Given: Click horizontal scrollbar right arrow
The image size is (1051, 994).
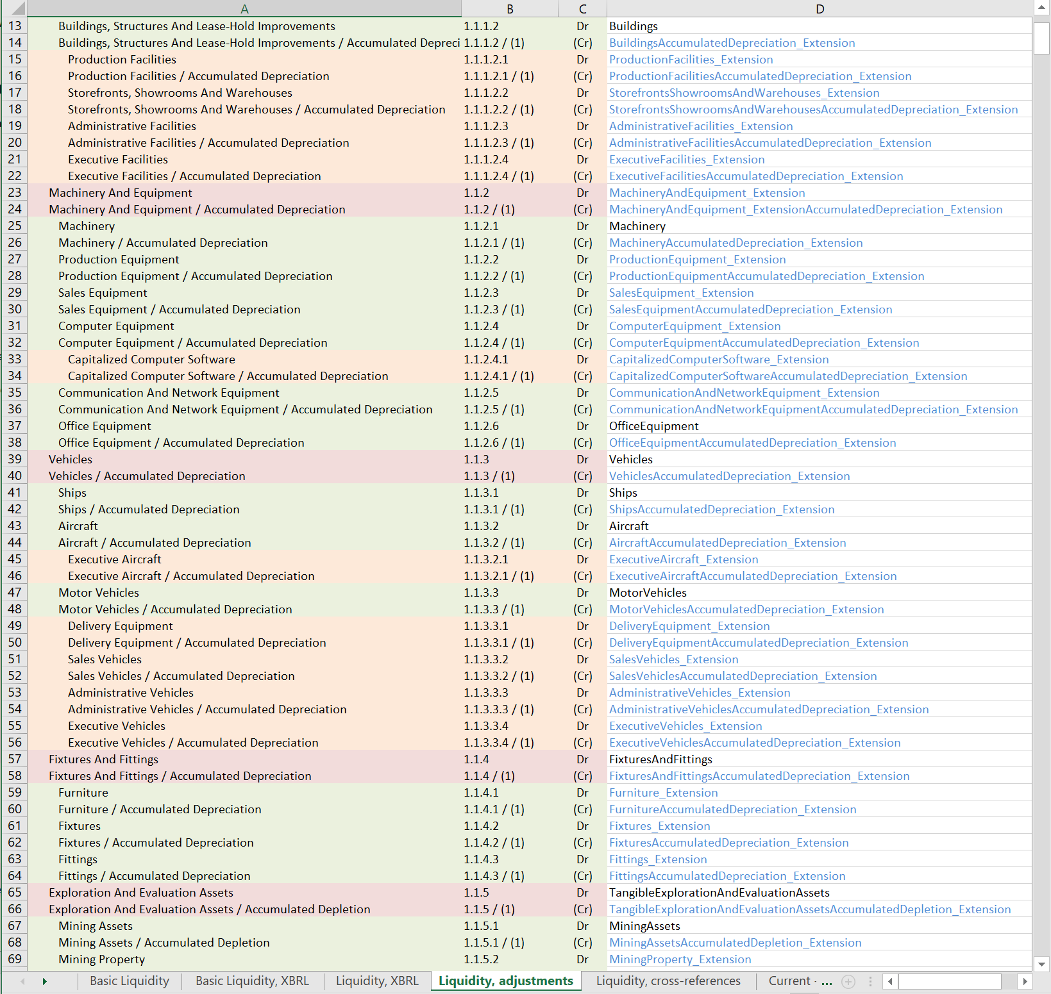Looking at the screenshot, I should pyautogui.click(x=1025, y=981).
